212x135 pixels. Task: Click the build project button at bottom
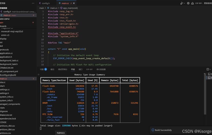(x=61, y=133)
